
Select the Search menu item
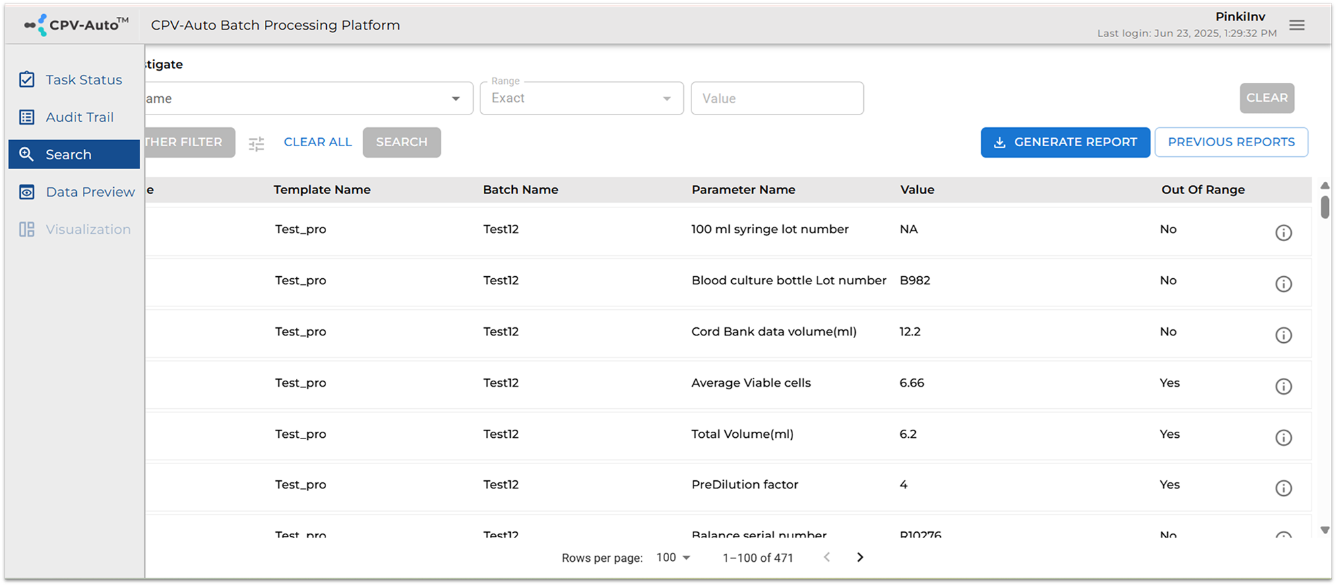coord(74,154)
